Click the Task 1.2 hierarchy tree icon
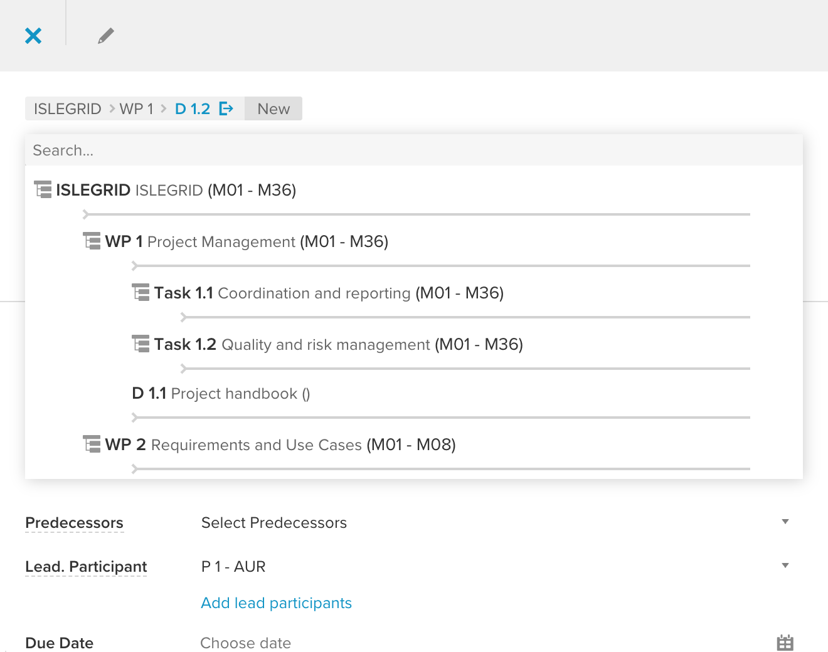Viewport: 828px width, 652px height. point(141,344)
